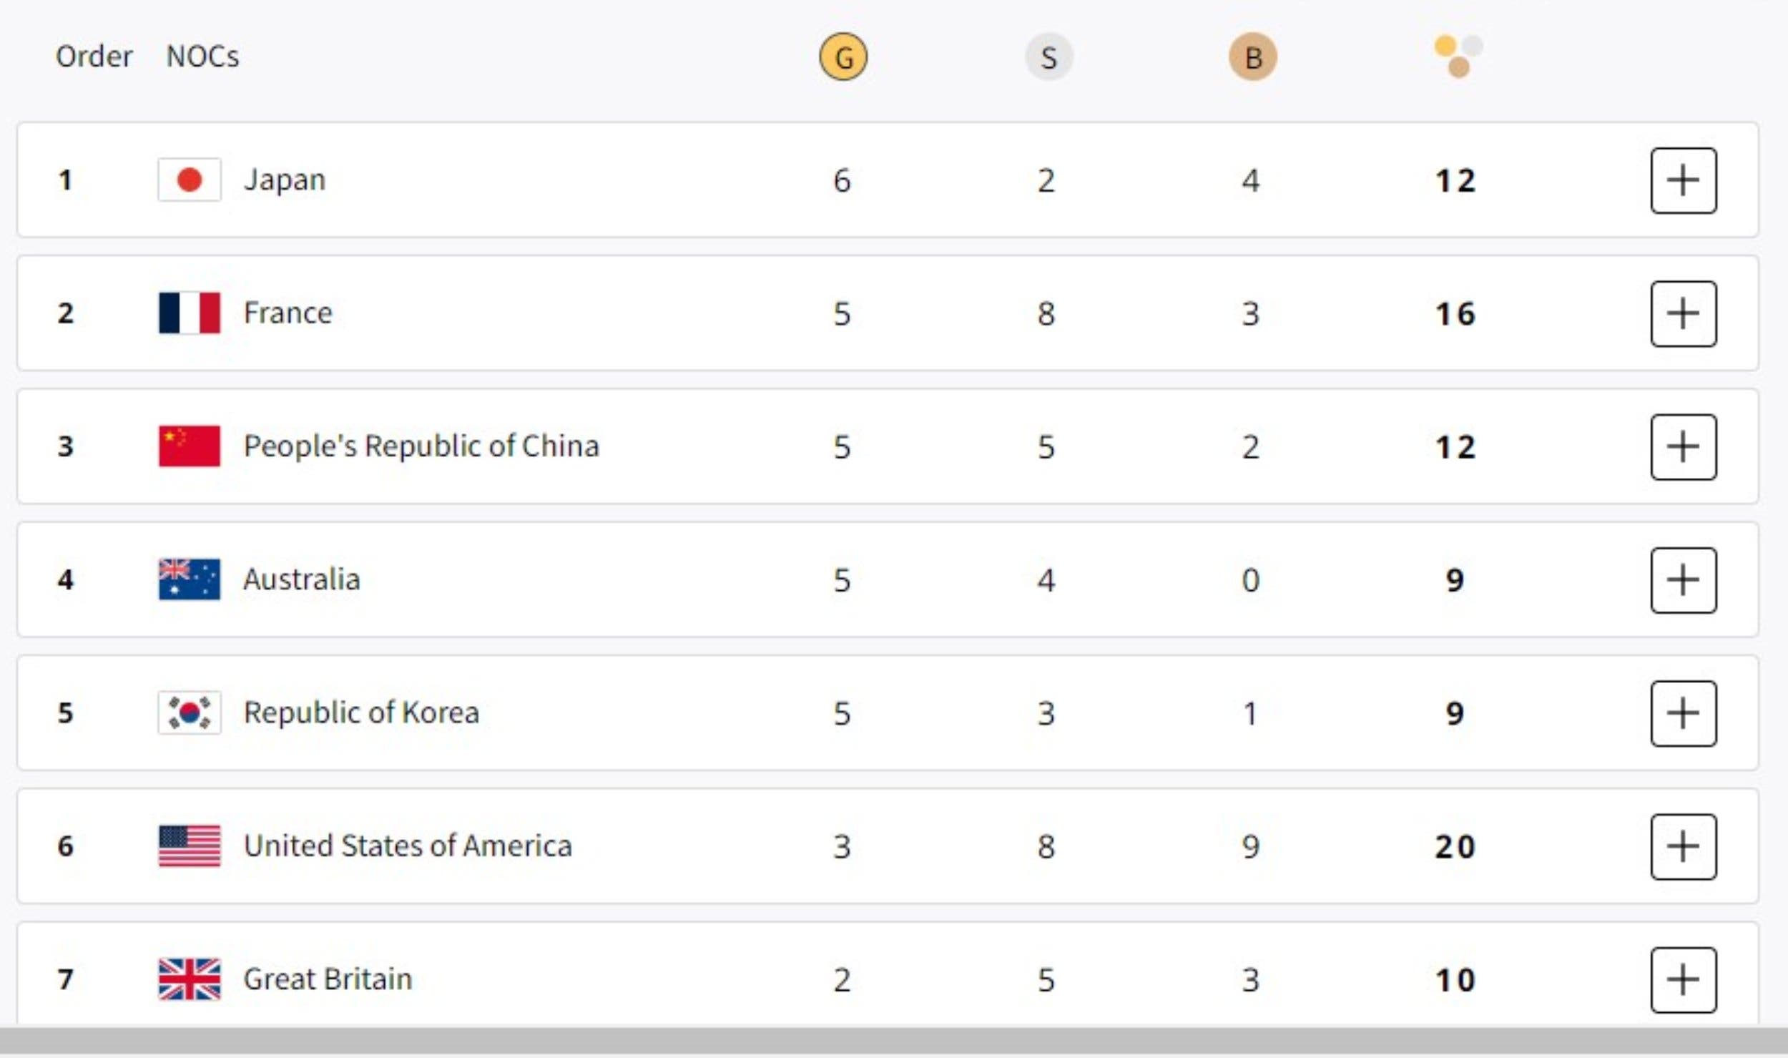
Task: Click the bronze medal B icon
Action: point(1253,57)
